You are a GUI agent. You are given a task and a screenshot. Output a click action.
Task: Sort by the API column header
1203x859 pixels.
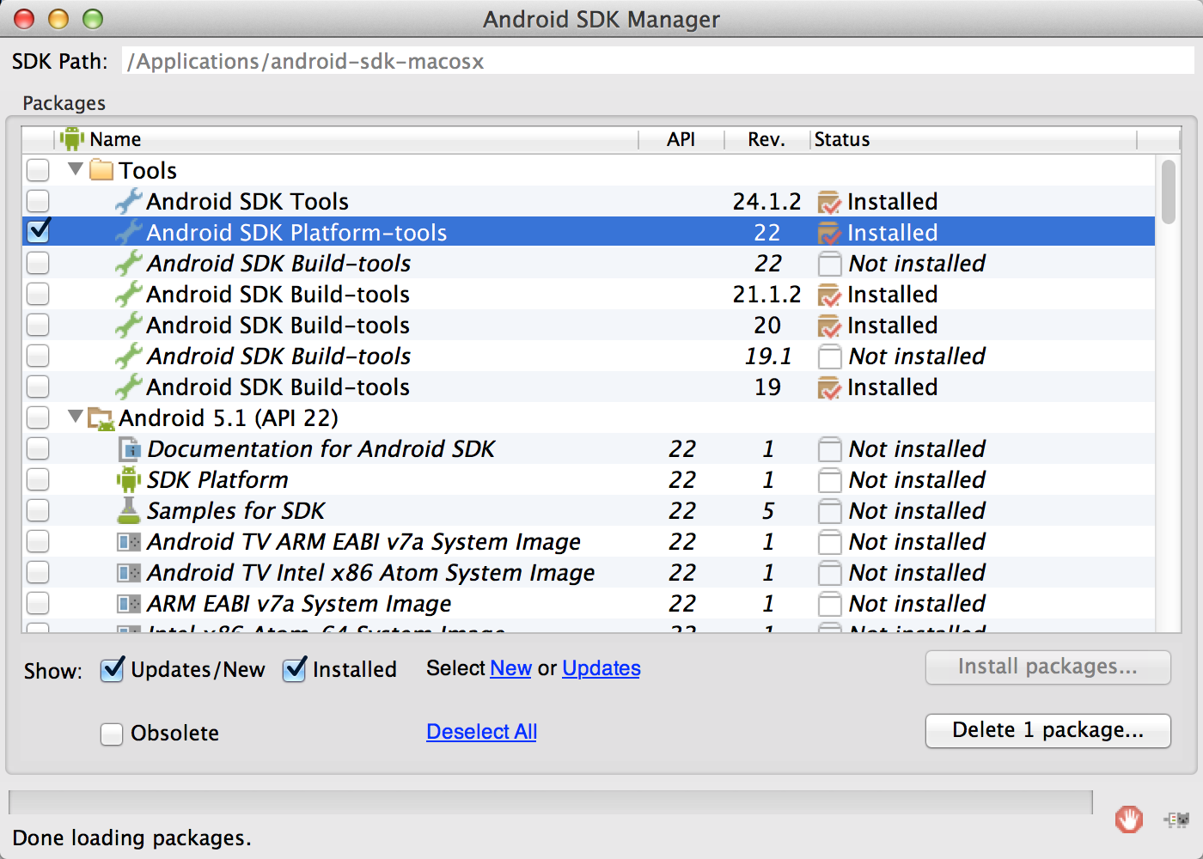pyautogui.click(x=681, y=139)
